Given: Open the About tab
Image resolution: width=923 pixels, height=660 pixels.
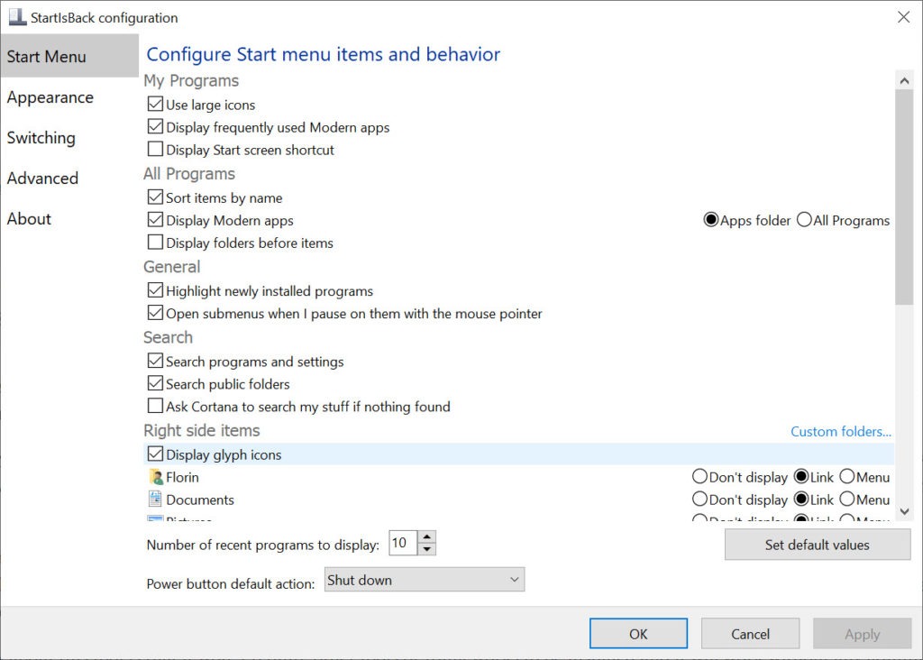Looking at the screenshot, I should 69,218.
